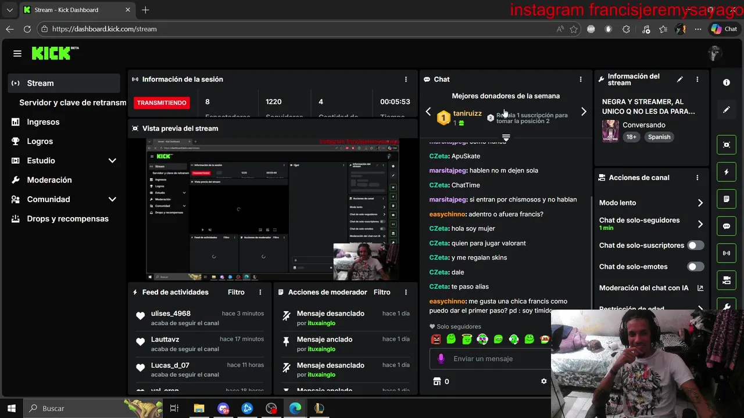
Task: Select the angel halo green emote
Action: tap(467, 339)
